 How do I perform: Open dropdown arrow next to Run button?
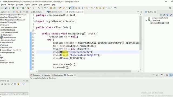pyautogui.click(x=25, y=8)
